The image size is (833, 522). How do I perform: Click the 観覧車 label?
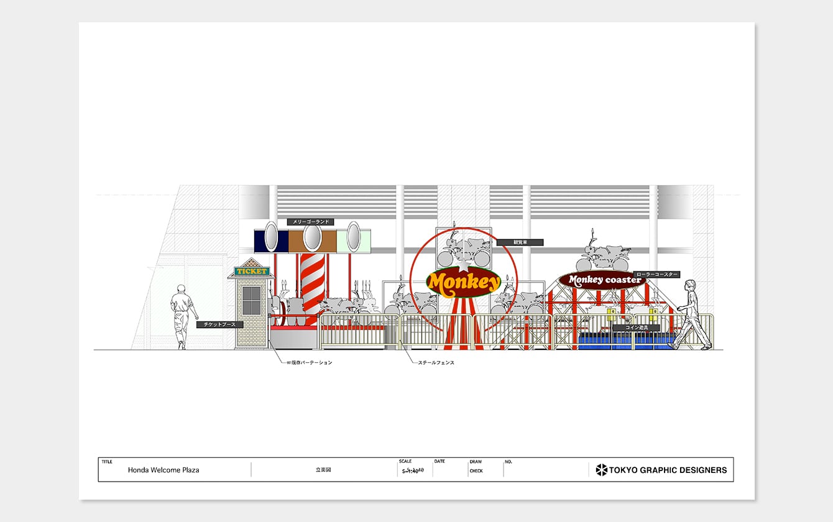click(520, 242)
